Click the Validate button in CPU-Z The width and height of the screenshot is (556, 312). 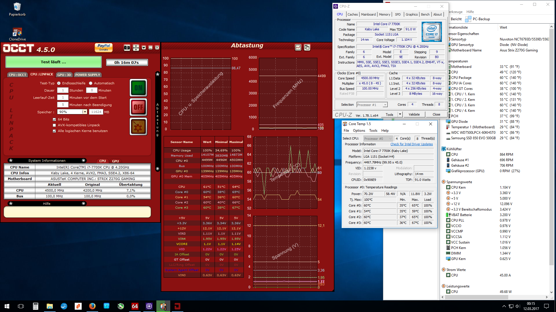414,114
